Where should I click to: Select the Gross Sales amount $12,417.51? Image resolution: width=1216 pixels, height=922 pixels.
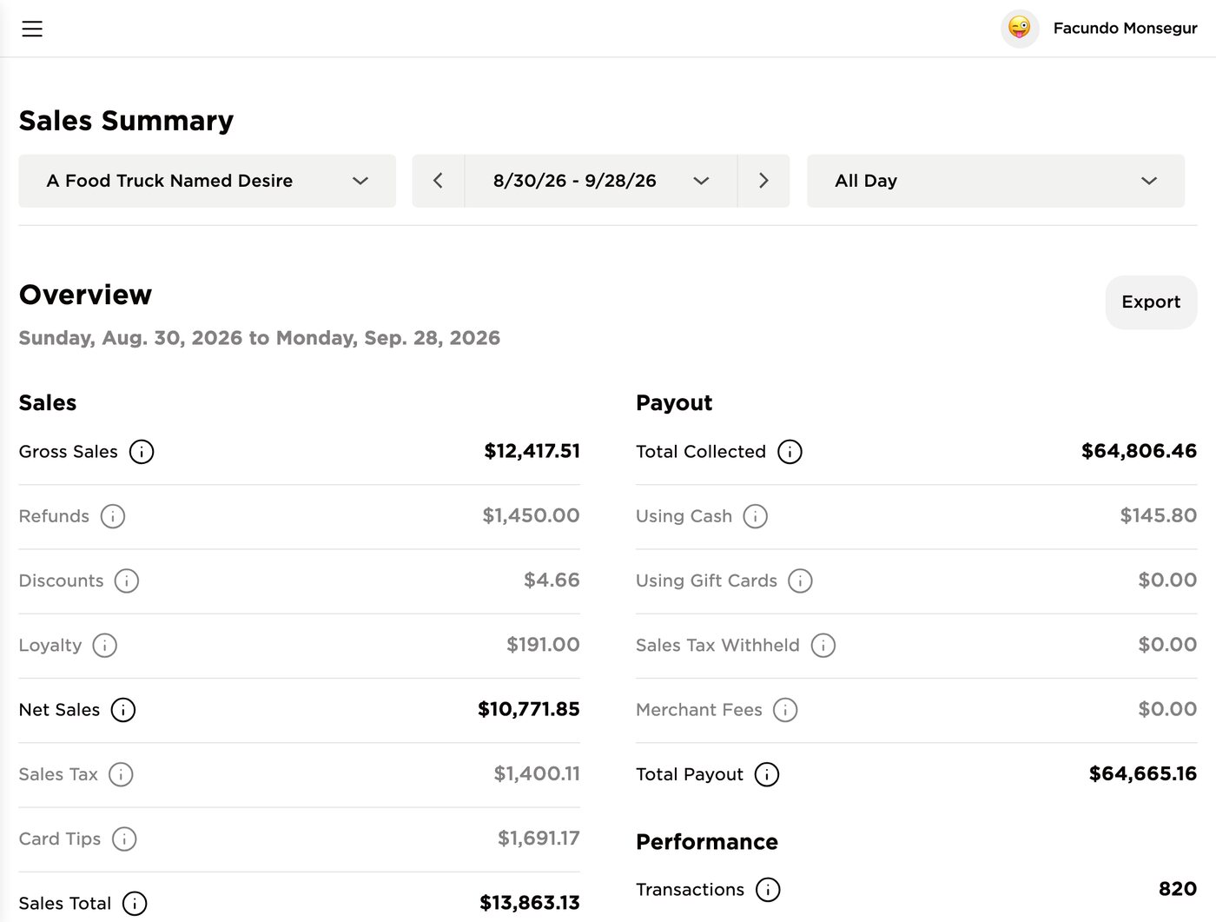point(532,451)
